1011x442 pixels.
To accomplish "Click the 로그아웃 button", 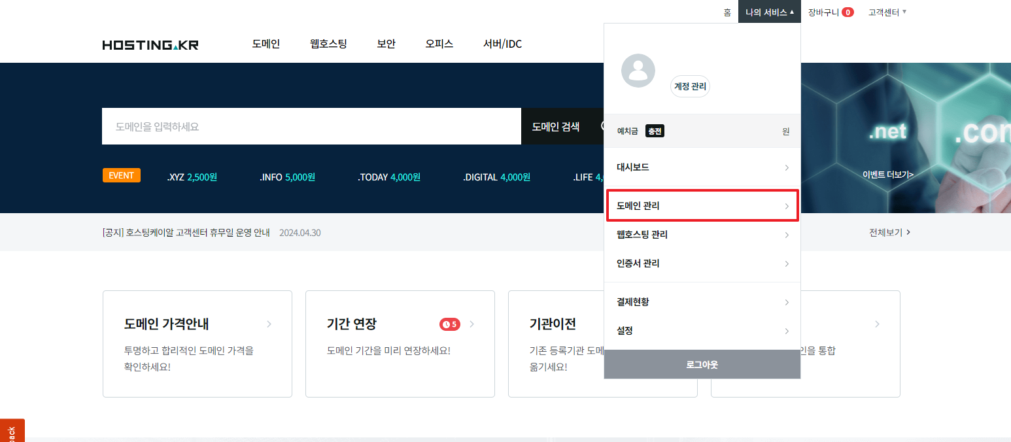I will point(702,365).
